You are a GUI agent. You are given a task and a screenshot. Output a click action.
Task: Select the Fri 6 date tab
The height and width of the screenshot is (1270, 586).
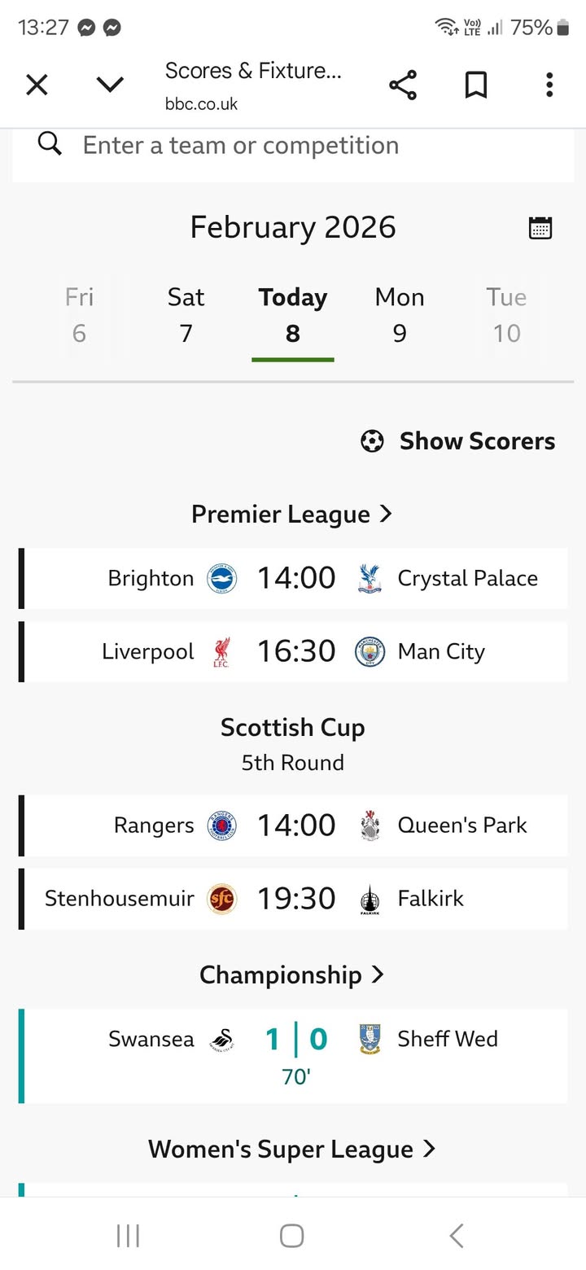pyautogui.click(x=79, y=315)
